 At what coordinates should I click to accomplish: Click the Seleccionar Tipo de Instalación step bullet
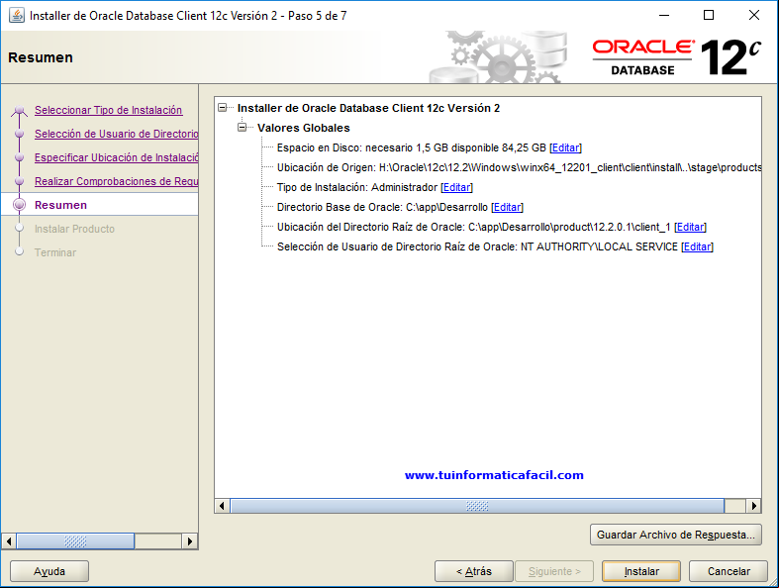coord(20,110)
